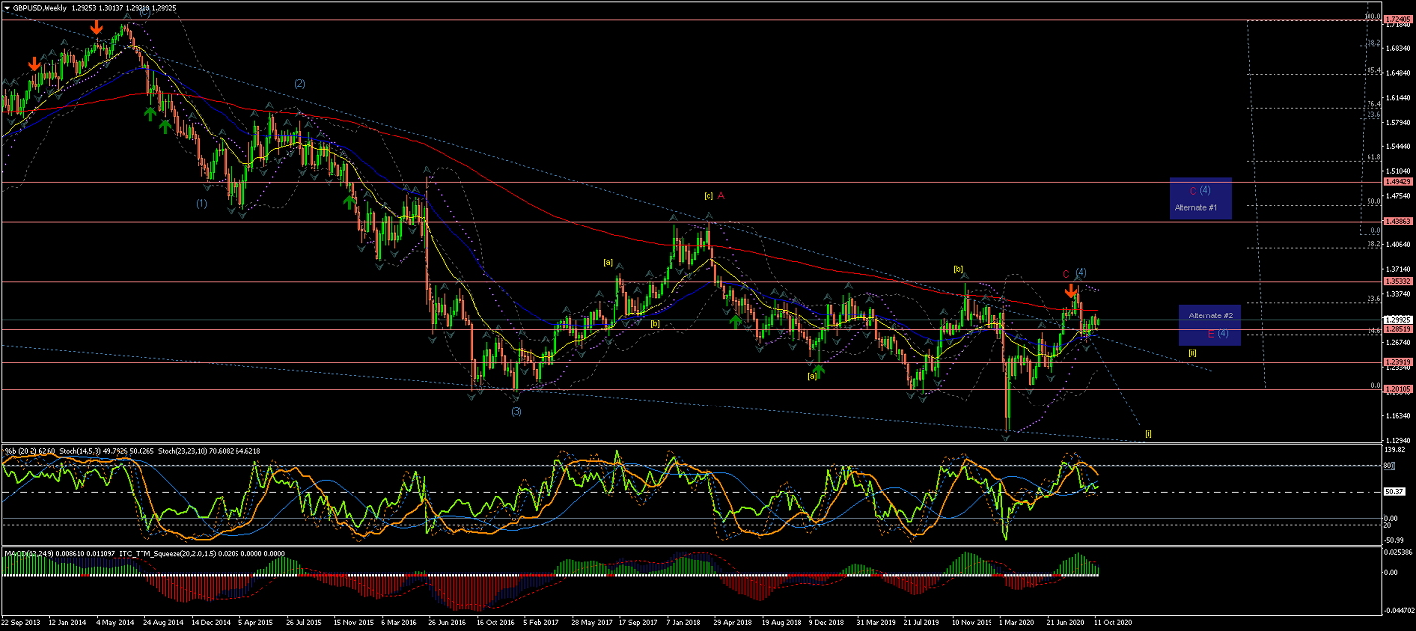
Task: Open the dropdown triangle beside GBPUSD,Weekly title
Action: [7, 7]
